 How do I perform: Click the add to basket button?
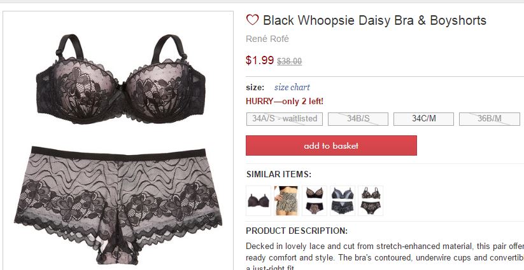(x=331, y=145)
